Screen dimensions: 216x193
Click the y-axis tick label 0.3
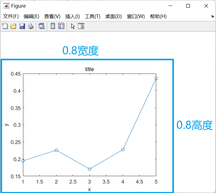coord(17,125)
